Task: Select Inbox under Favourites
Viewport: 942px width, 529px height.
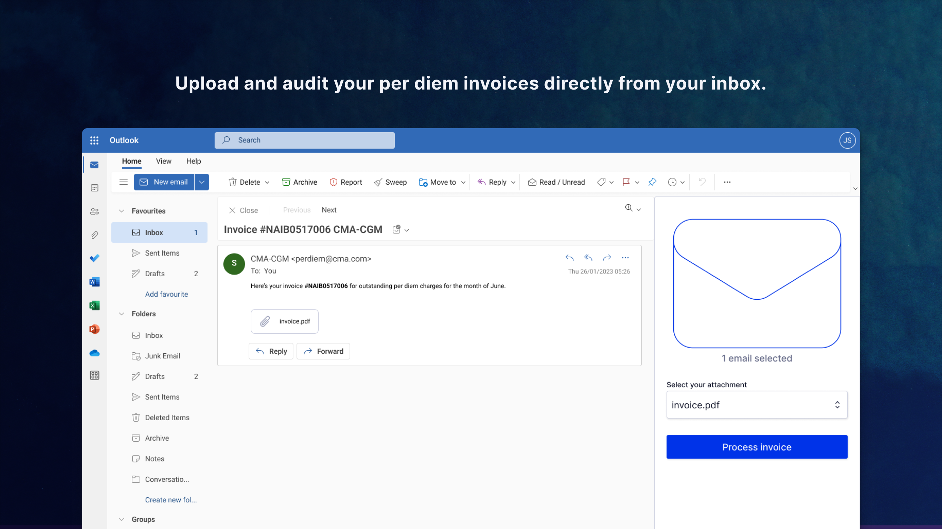Action: click(159, 232)
